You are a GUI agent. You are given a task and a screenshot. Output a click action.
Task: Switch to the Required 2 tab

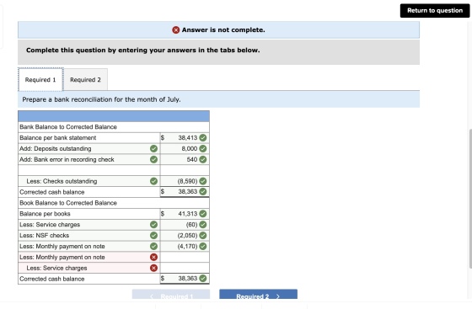[x=85, y=80]
